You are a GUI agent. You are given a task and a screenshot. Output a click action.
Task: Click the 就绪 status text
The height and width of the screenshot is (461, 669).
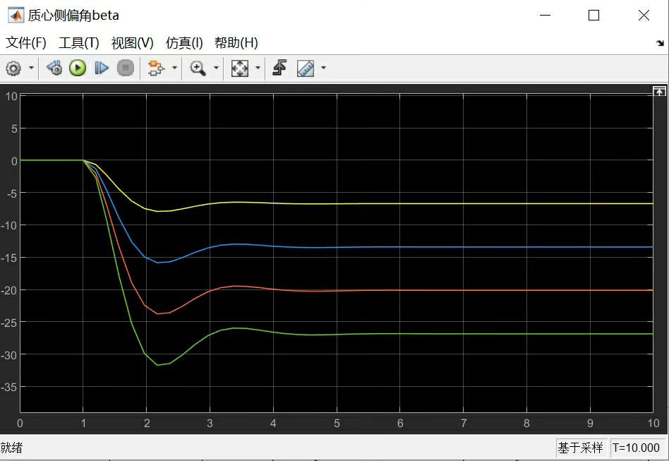point(11,448)
